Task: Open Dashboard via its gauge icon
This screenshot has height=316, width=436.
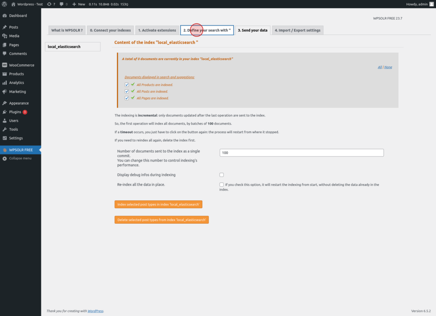Action: [x=4, y=16]
